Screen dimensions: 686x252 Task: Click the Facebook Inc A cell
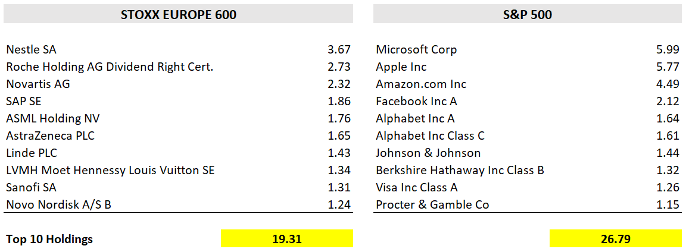tap(416, 102)
